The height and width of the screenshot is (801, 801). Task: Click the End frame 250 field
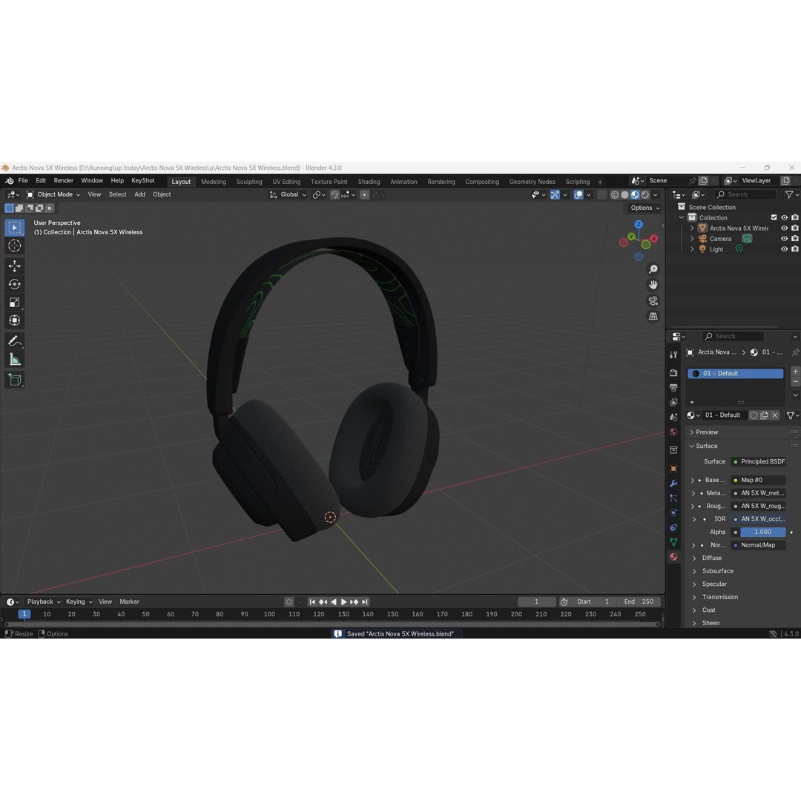point(639,602)
